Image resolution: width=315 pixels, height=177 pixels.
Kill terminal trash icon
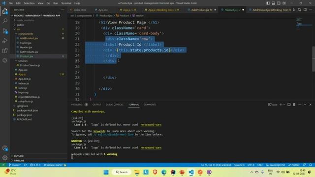[294, 105]
